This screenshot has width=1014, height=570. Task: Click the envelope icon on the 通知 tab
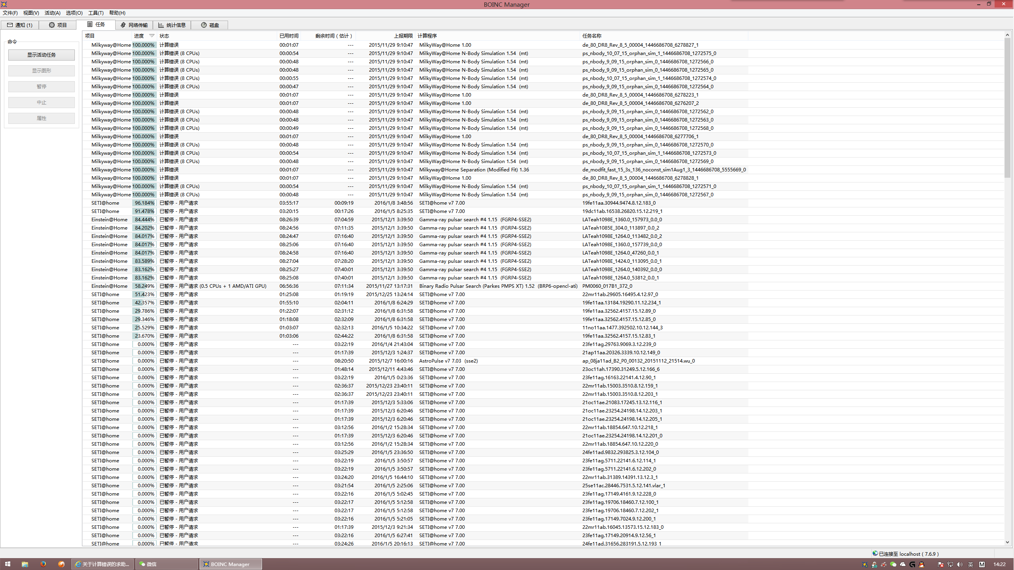coord(10,25)
